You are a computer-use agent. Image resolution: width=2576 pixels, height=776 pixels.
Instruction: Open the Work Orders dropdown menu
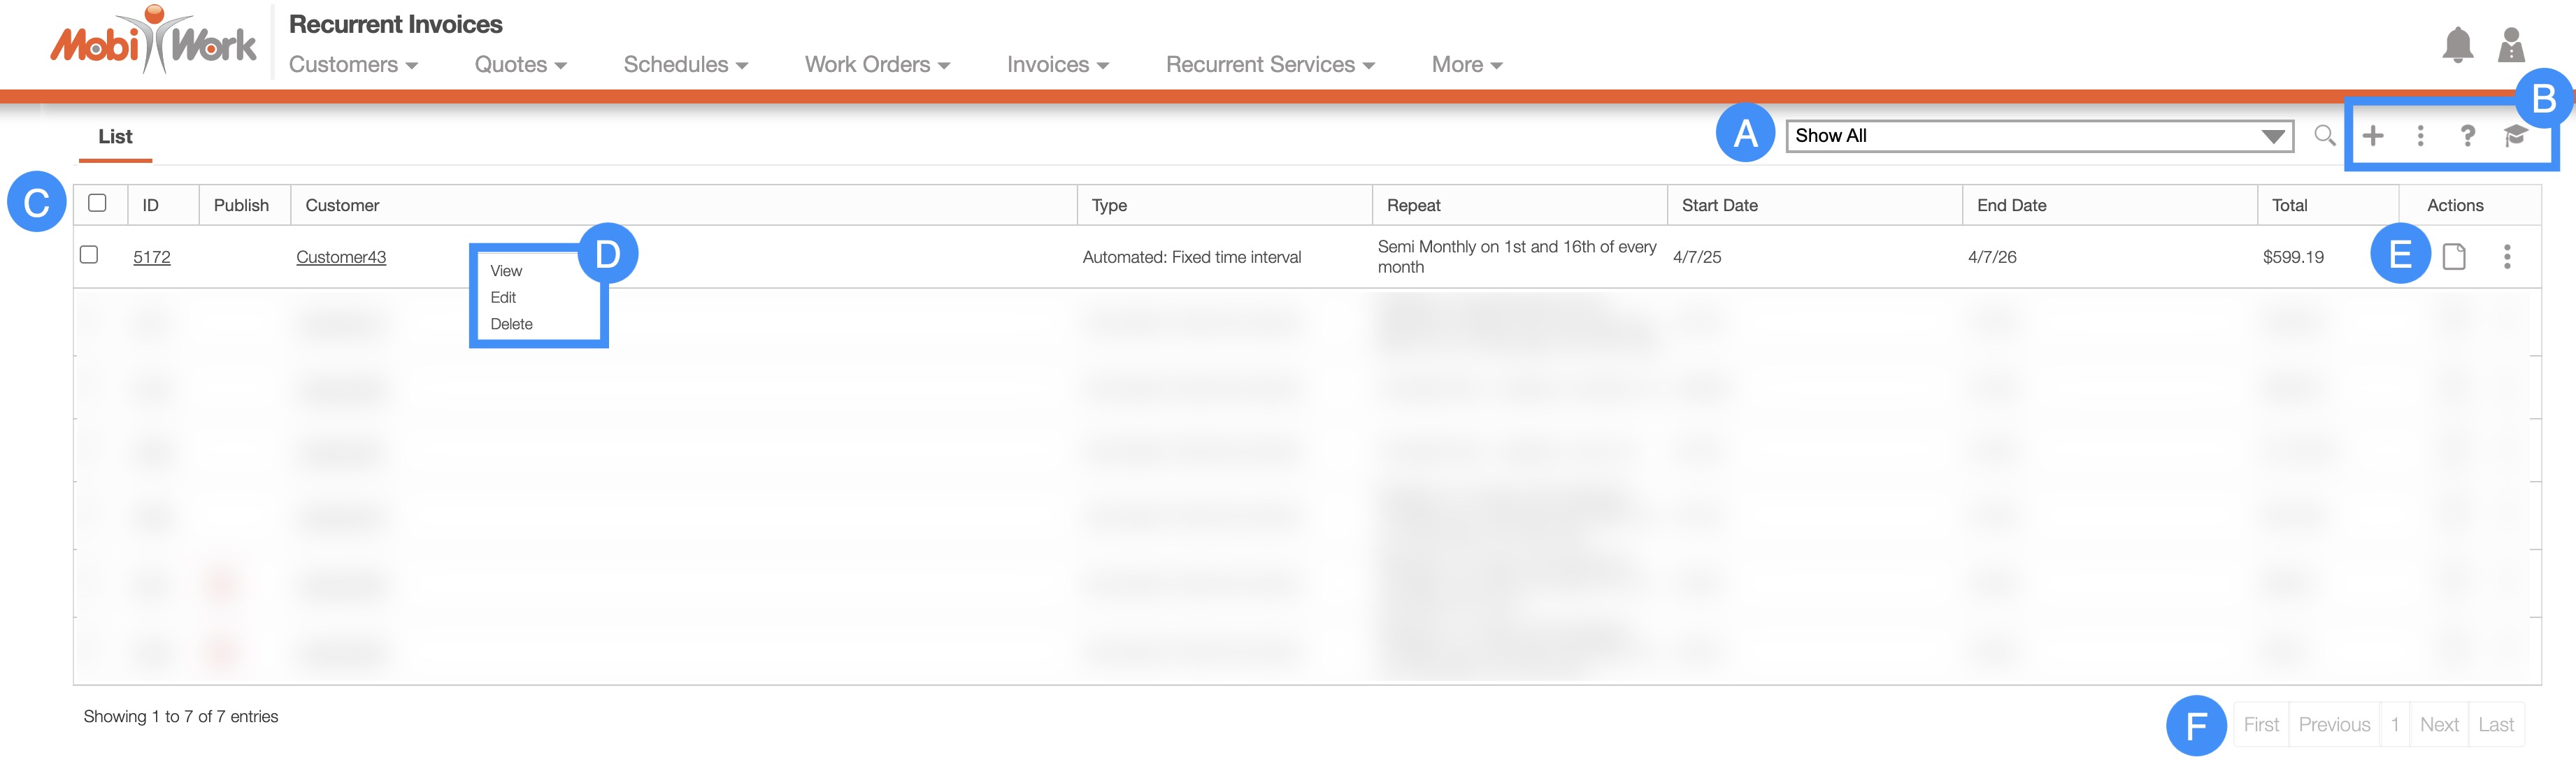pos(876,65)
